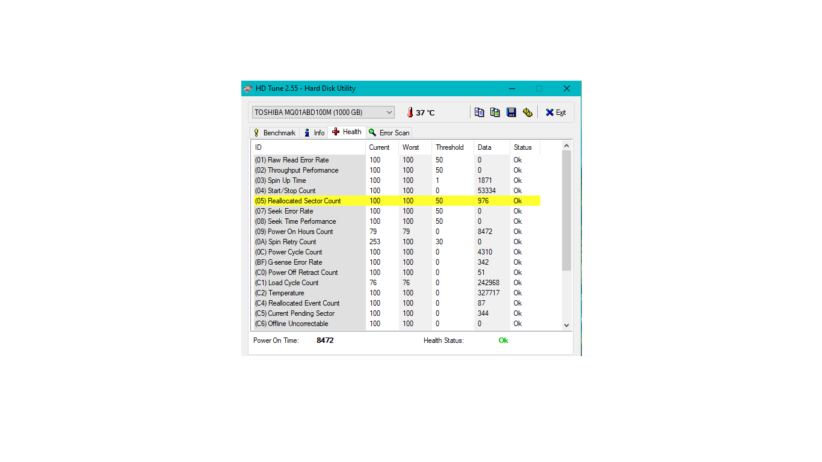Select the Raw Read Error Rate row
822x462 pixels.
[x=396, y=160]
